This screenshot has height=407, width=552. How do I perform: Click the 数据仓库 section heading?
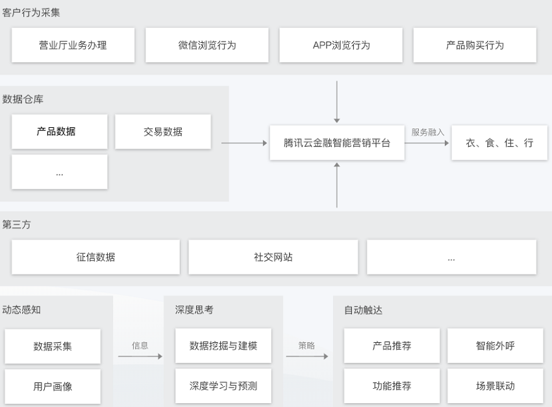tap(23, 99)
